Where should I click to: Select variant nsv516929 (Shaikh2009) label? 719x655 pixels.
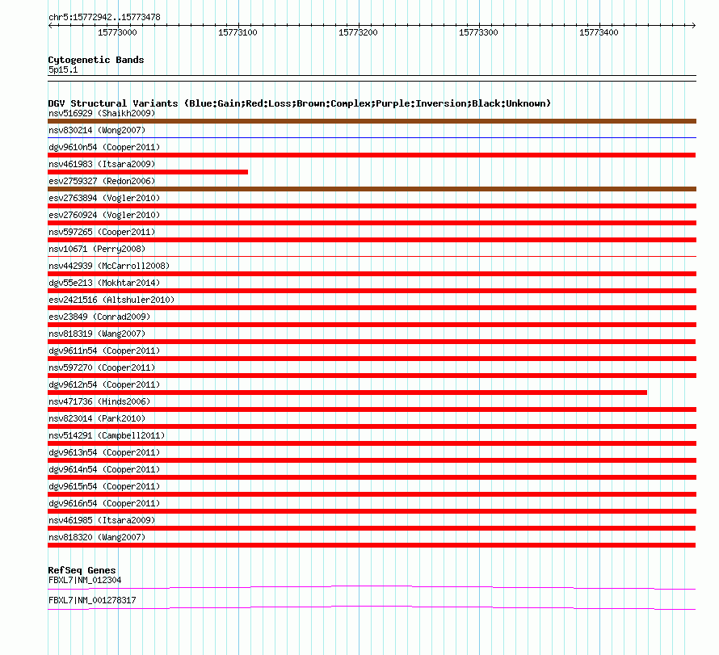[102, 113]
